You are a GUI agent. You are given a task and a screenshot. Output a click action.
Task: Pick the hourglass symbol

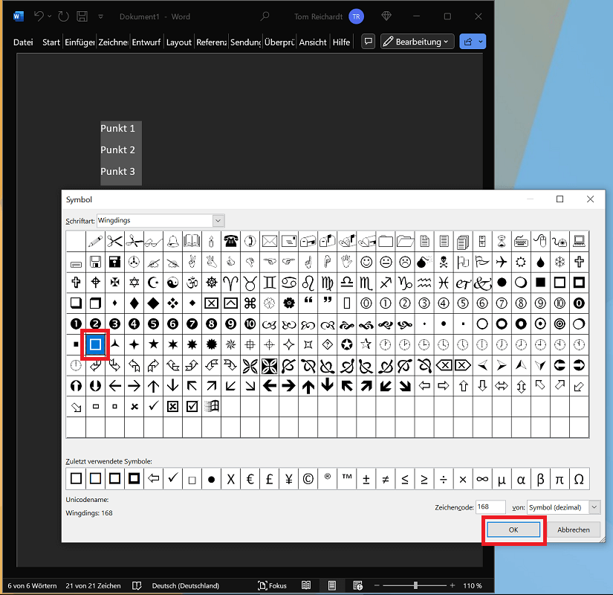[502, 241]
